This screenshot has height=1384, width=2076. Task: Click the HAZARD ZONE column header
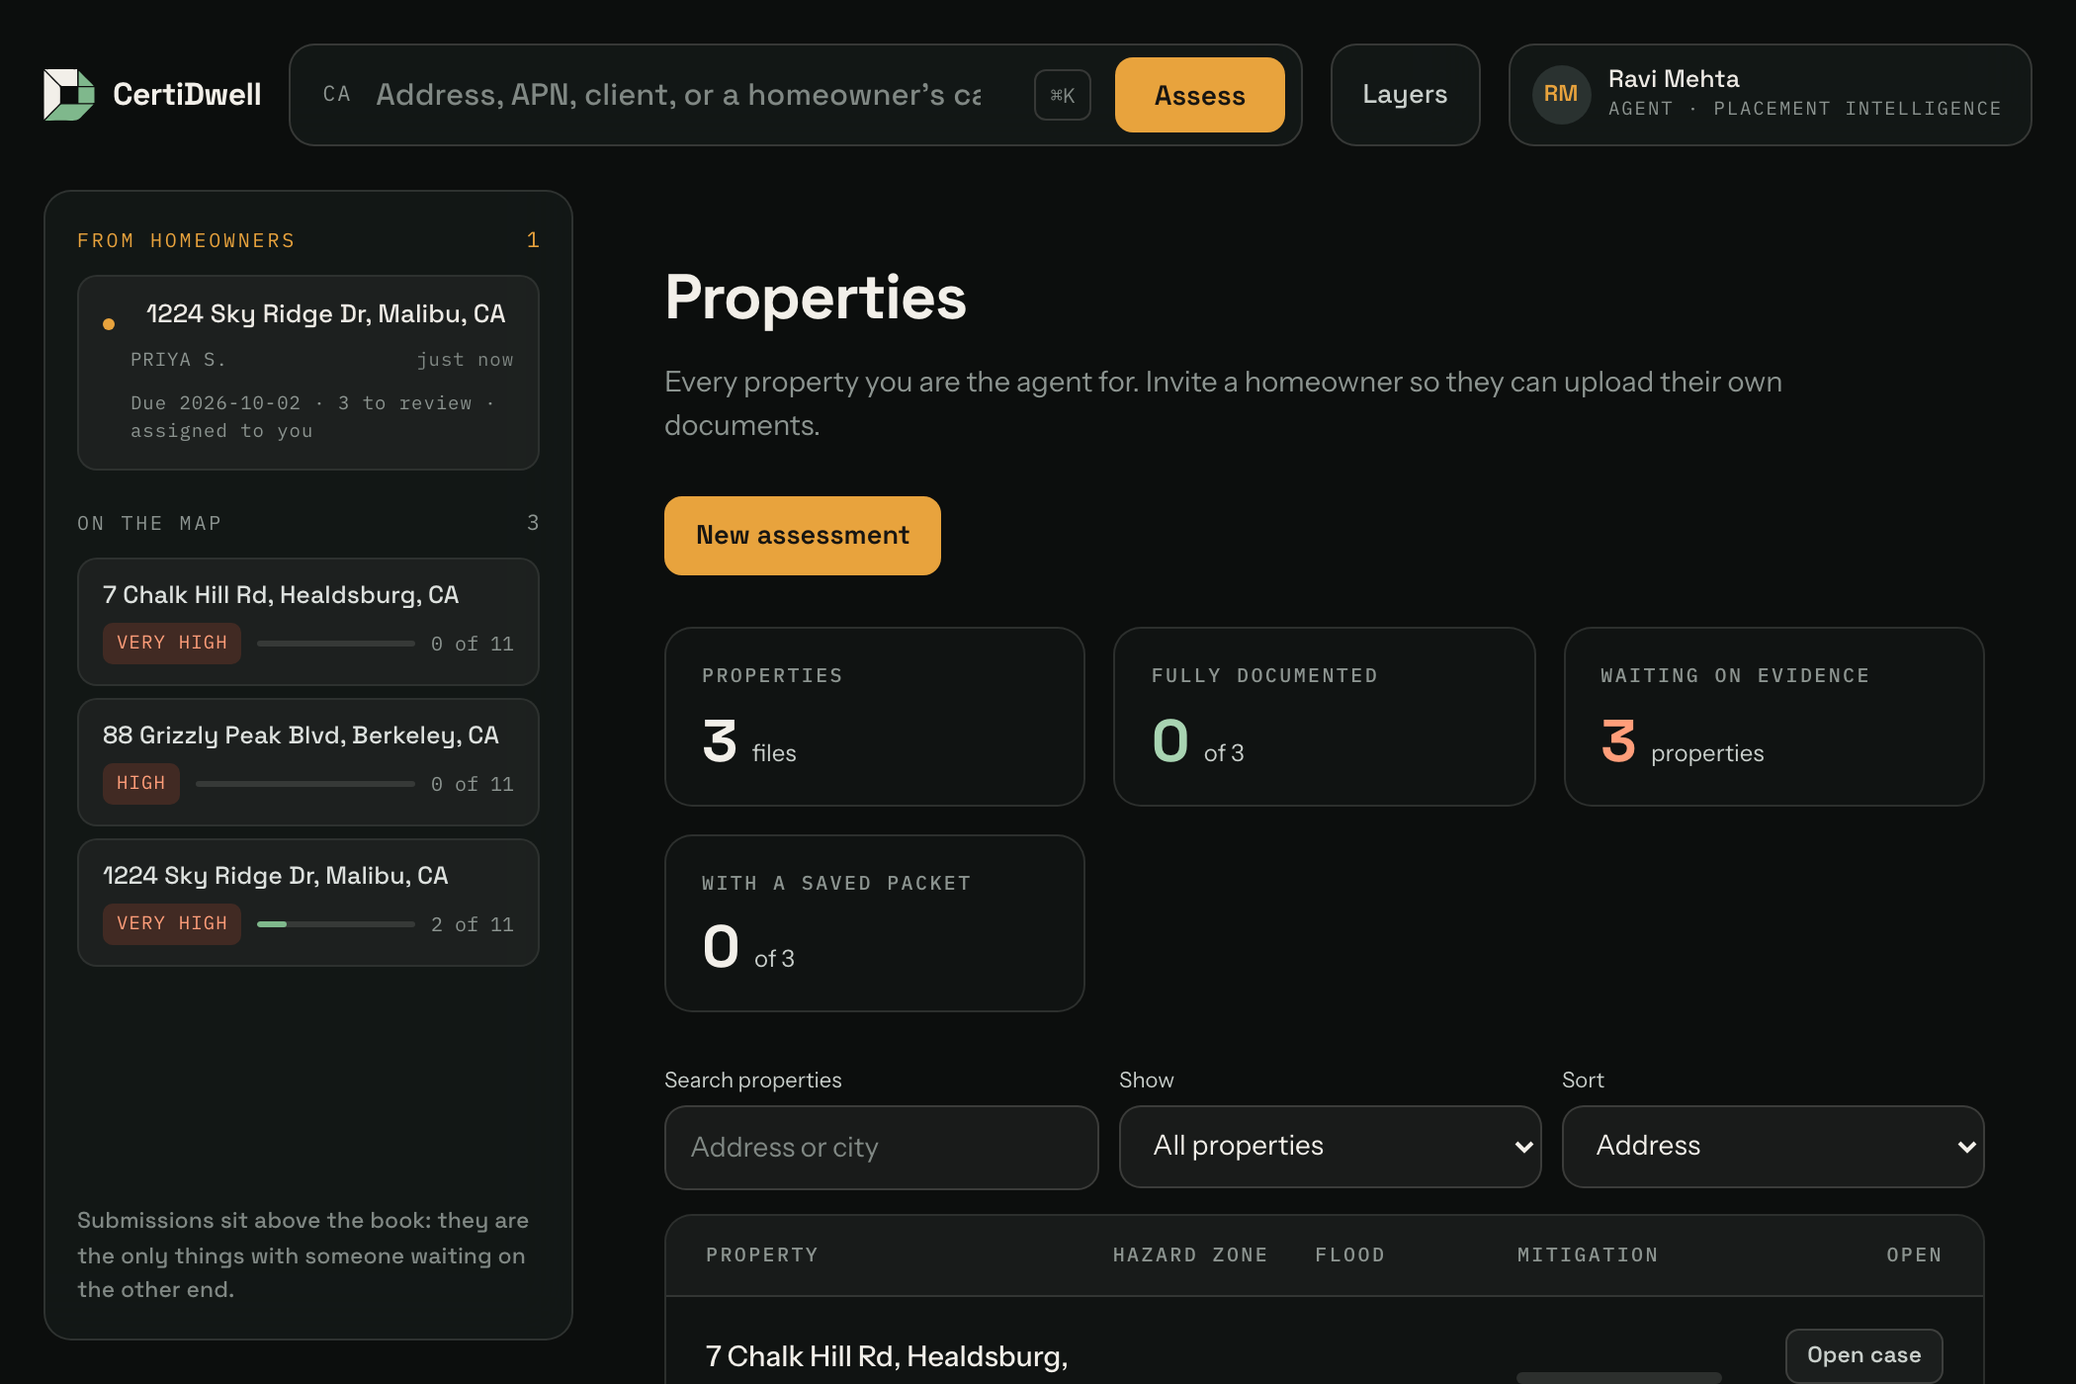tap(1190, 1255)
